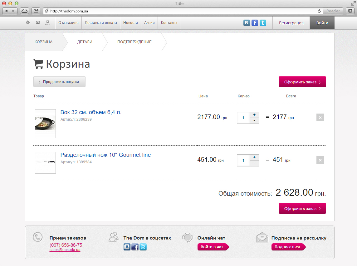Click the home icon in site navigation
This screenshot has height=266, width=357.
tap(28, 23)
